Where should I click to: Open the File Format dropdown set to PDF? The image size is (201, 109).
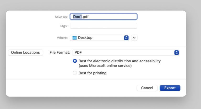(x=126, y=53)
